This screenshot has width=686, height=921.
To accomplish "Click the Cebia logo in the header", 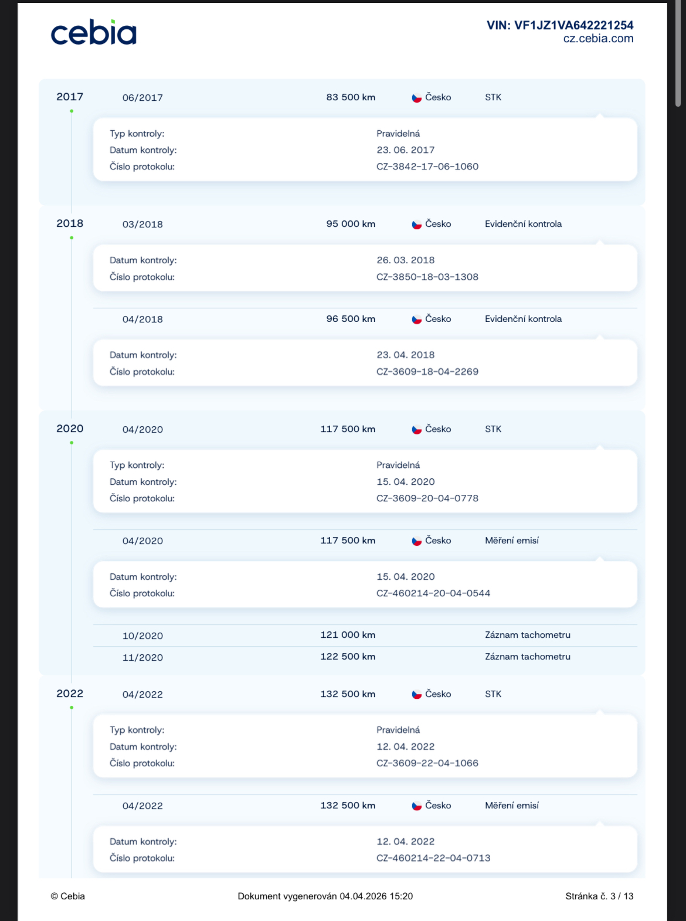I will [93, 33].
